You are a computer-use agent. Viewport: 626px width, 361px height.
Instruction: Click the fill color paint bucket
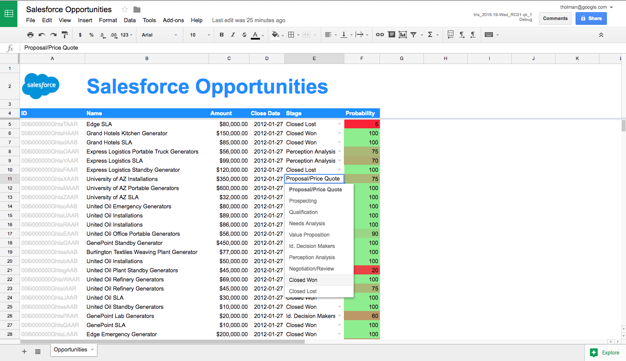(275, 35)
